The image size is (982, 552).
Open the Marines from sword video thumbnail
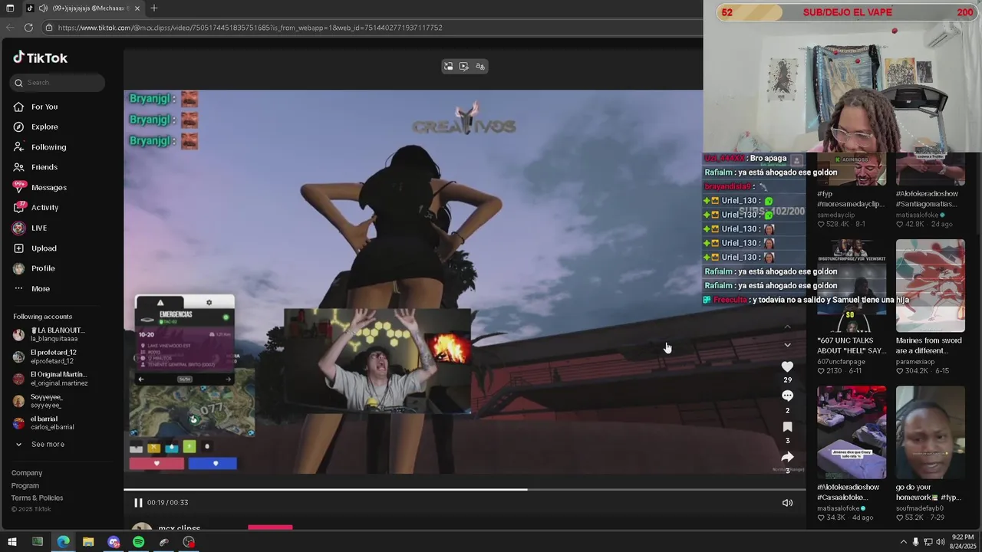coord(930,286)
